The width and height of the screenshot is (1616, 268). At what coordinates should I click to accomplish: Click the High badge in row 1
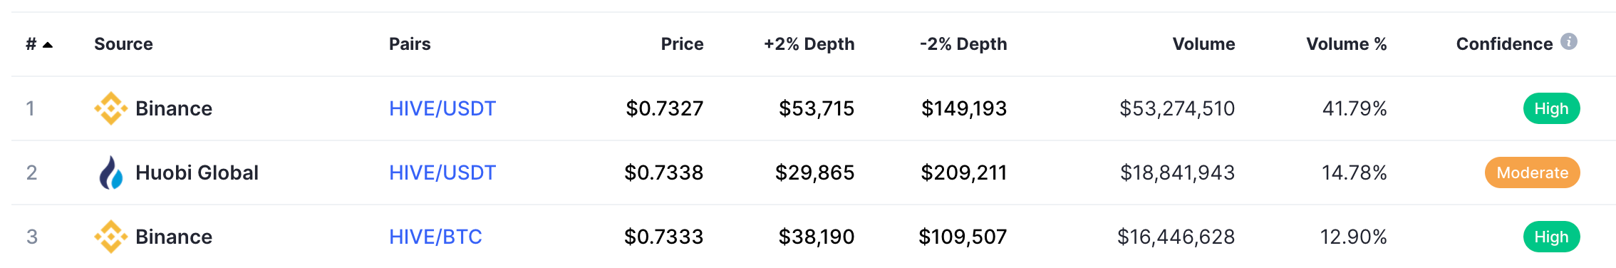click(1551, 108)
